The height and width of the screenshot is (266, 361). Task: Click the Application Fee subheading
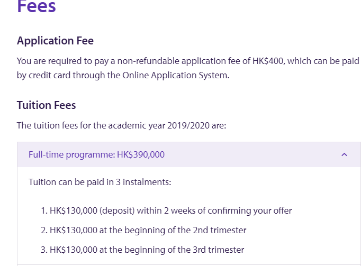coord(55,41)
